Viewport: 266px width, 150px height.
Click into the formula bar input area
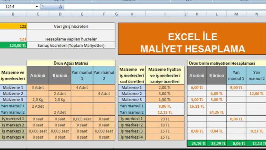165,6
